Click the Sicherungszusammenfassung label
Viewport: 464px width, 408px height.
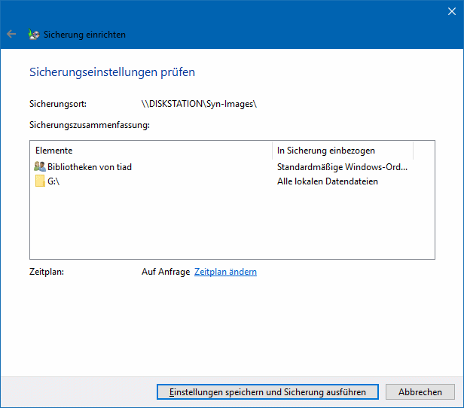coord(90,124)
